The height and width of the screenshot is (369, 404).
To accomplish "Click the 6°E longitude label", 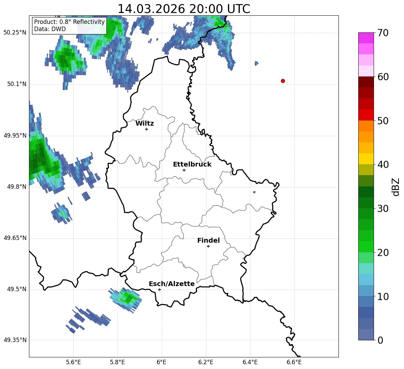I will click(x=161, y=362).
